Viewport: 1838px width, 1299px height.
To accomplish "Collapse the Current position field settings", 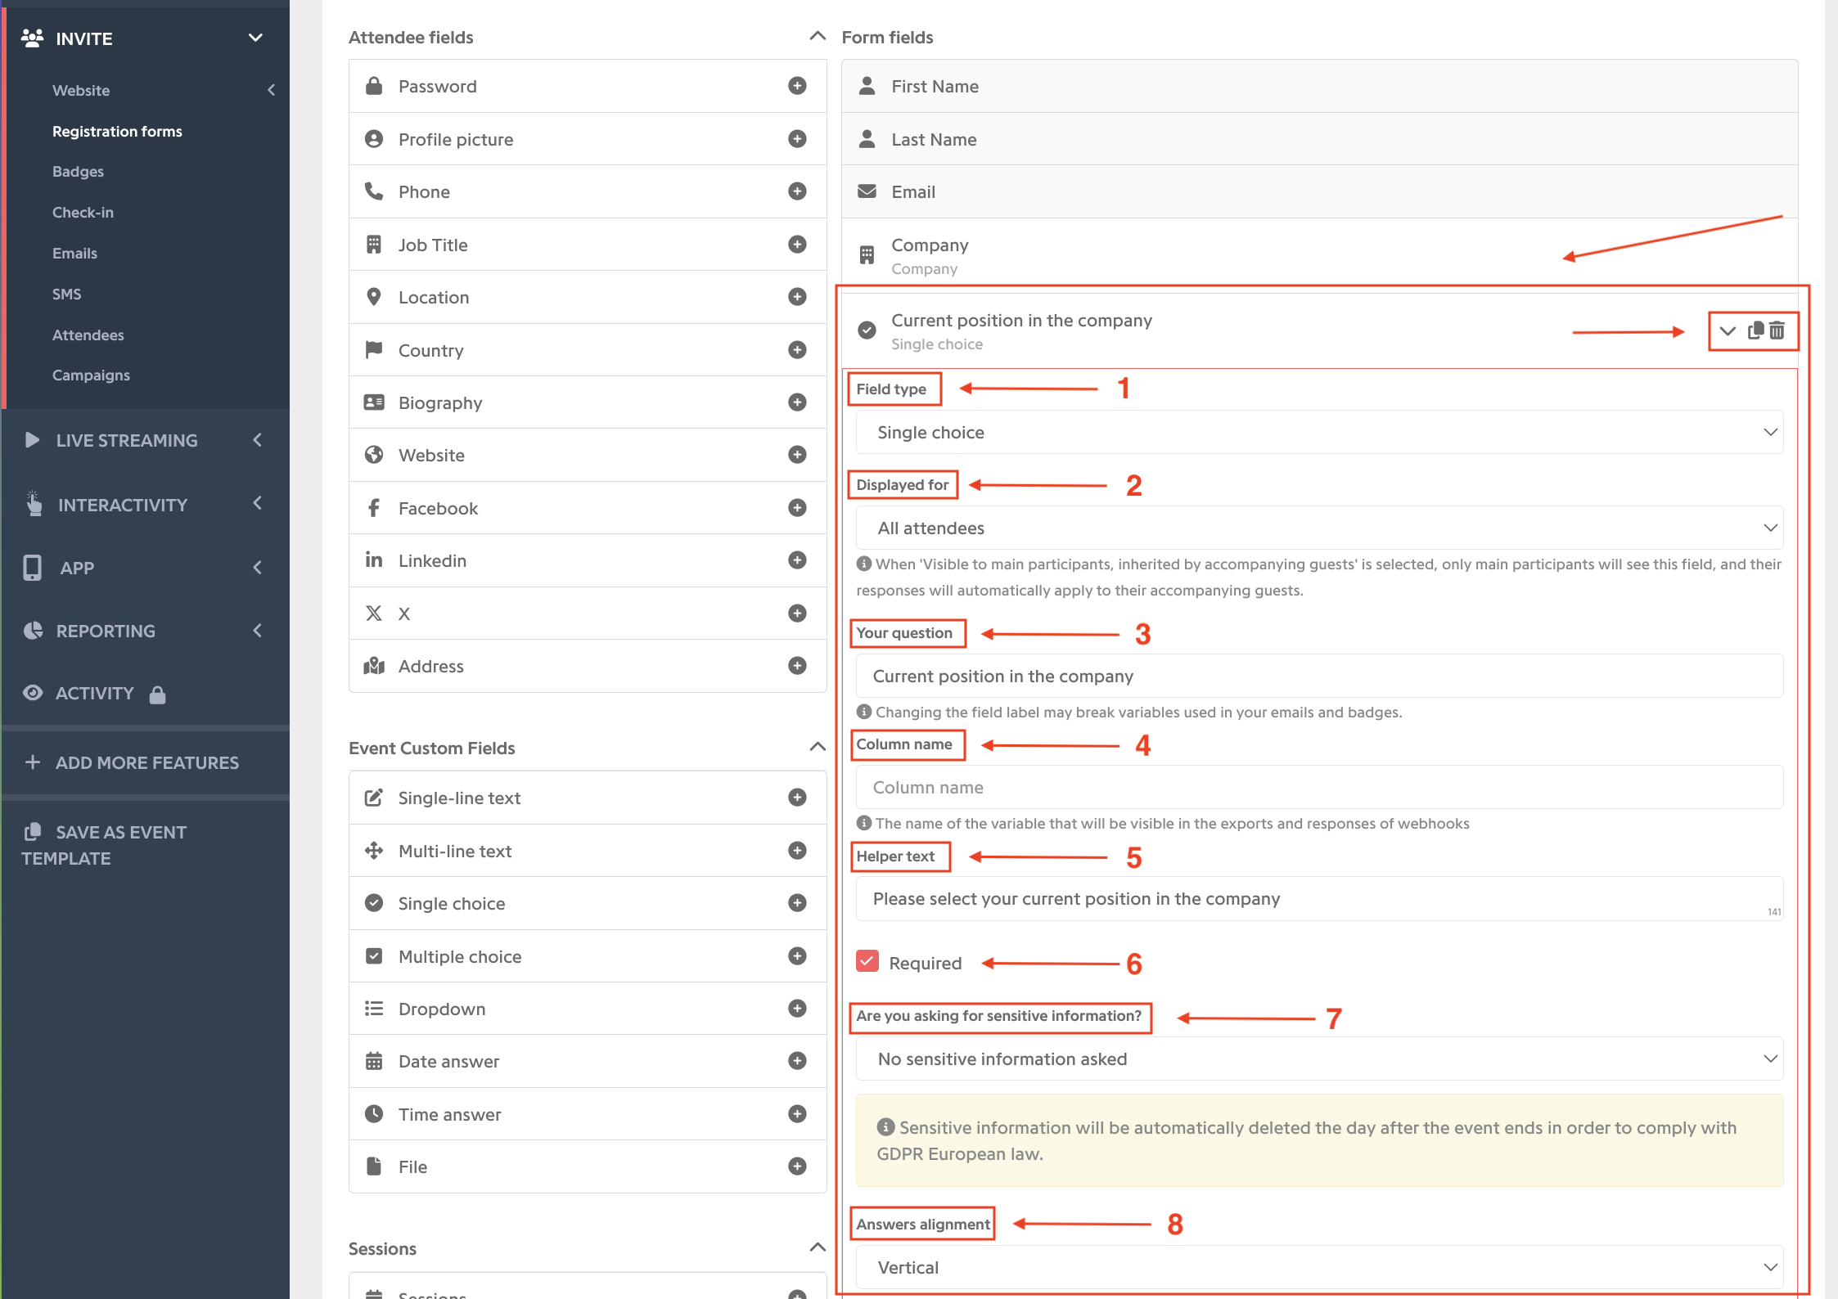I will pyautogui.click(x=1728, y=331).
